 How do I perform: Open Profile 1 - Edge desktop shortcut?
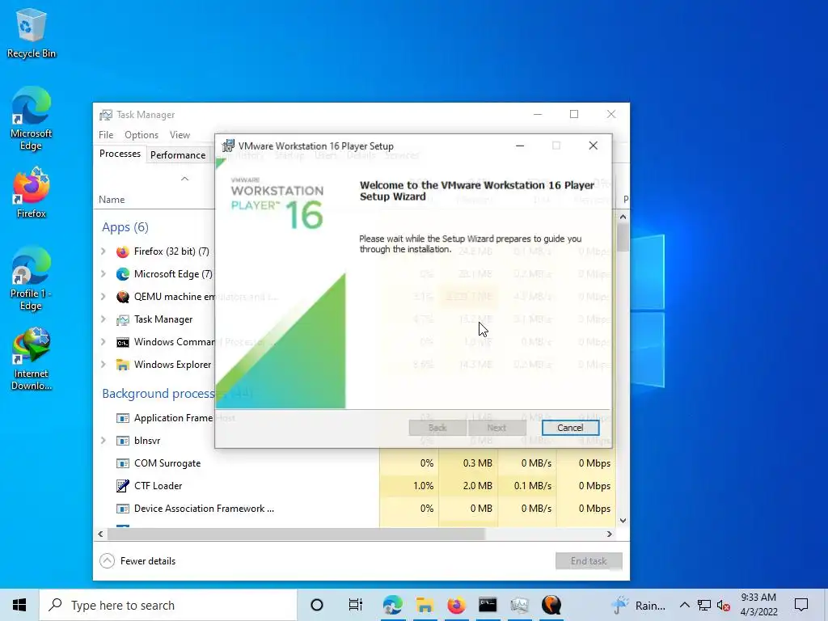(x=32, y=279)
